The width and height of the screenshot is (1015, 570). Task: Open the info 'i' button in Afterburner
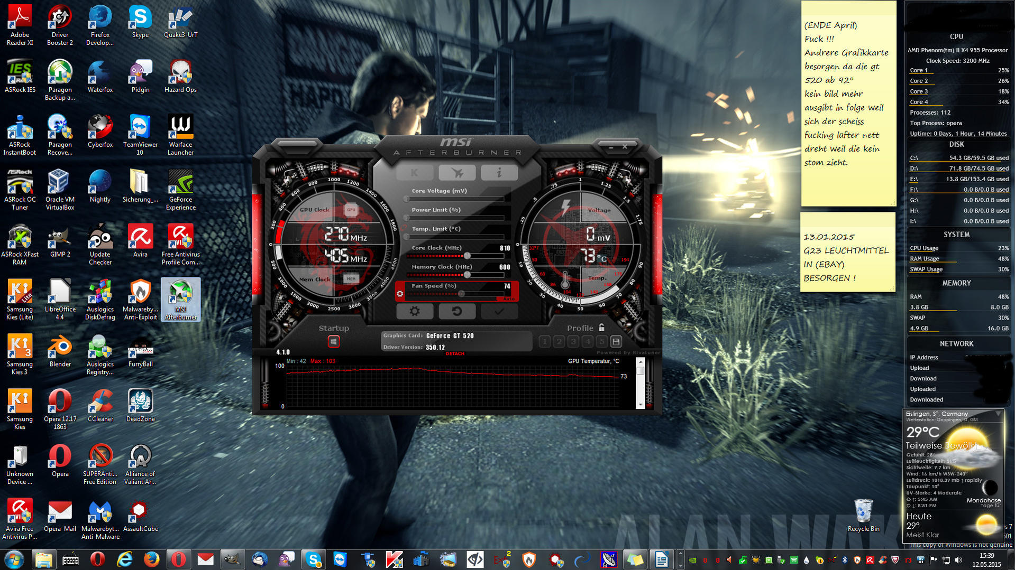(499, 172)
